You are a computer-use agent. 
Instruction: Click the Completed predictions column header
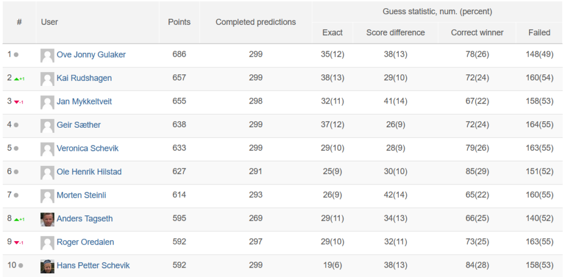click(x=256, y=22)
